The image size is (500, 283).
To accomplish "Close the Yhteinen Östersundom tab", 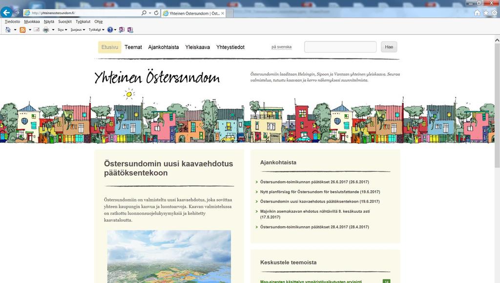I will tap(223, 13).
